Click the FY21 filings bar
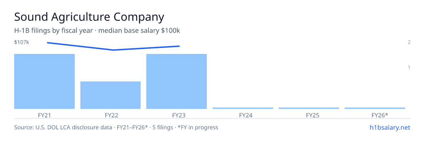This screenshot has height=141, width=425. pos(44,81)
